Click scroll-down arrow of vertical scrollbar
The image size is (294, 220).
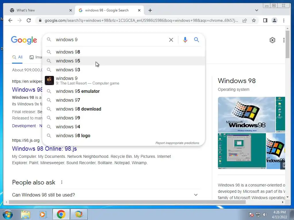click(287, 197)
